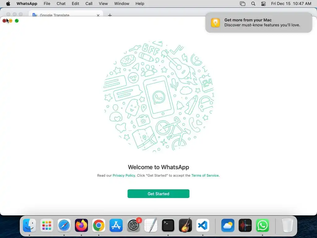Open Terminal from the Dock

coord(168,225)
